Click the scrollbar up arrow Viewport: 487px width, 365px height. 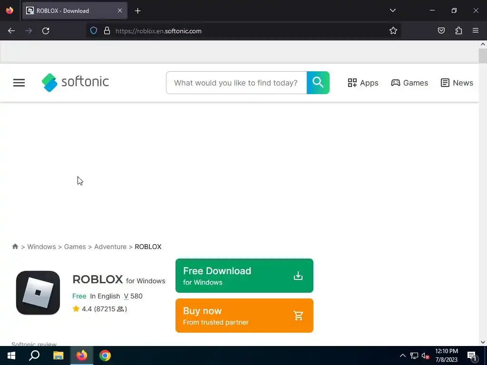pyautogui.click(x=483, y=44)
